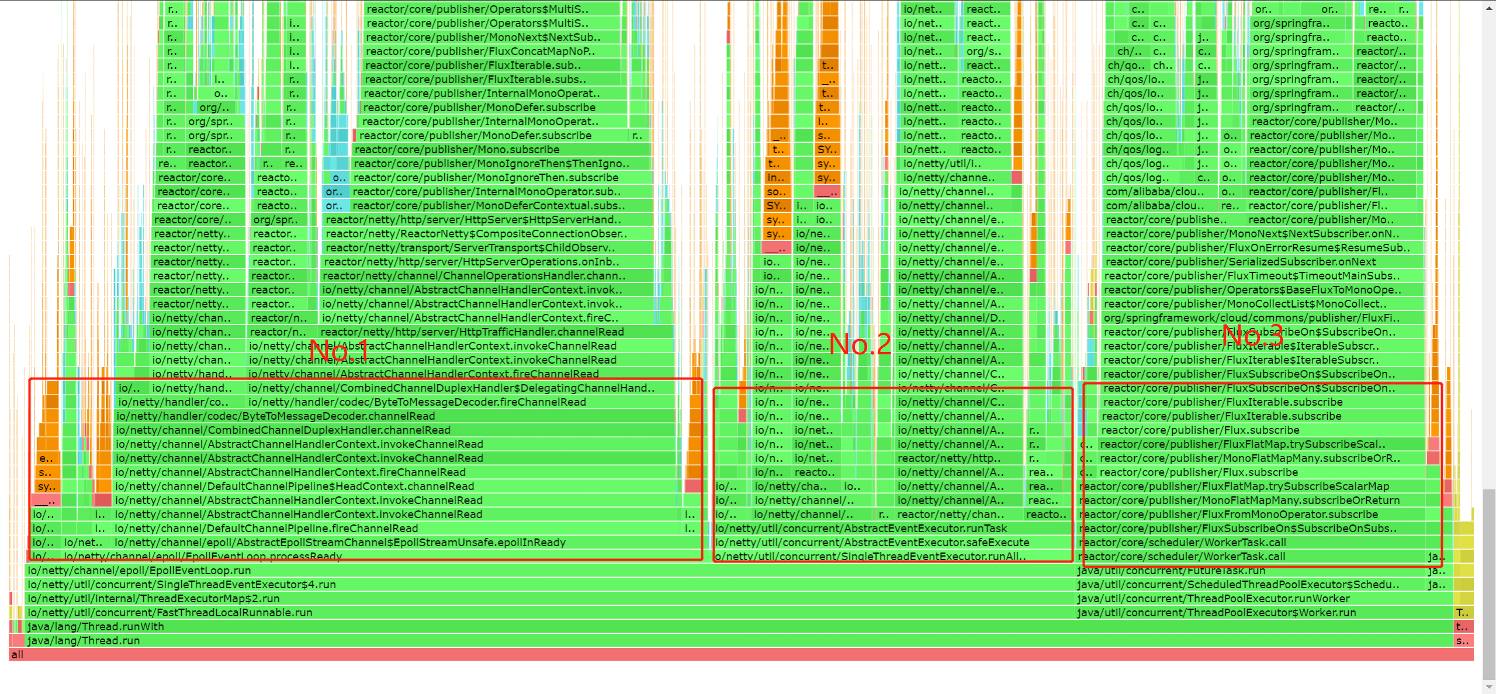Zoom into java/lang/Thread.run frame
This screenshot has width=1496, height=694.
click(739, 640)
